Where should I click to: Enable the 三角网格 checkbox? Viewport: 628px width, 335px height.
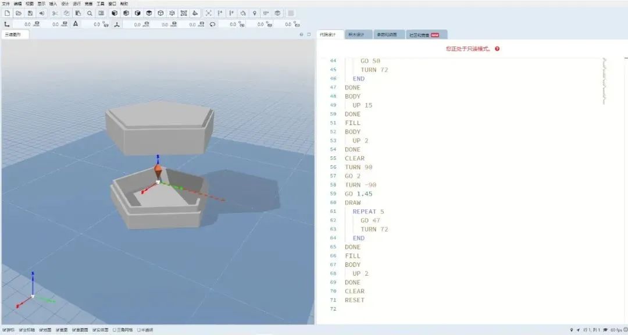[x=115, y=330]
